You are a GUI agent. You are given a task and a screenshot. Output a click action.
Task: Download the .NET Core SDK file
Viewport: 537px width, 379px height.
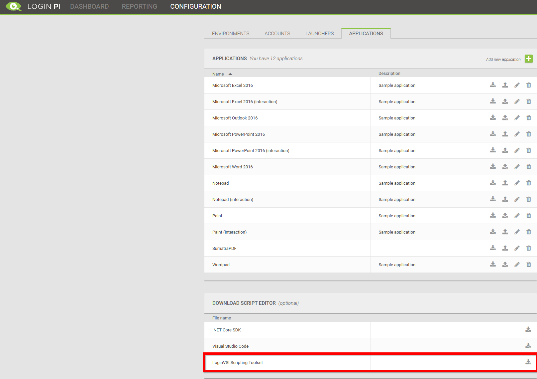coord(528,329)
